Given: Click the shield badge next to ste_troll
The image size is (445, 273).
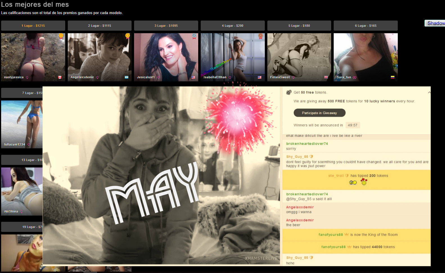Looking at the screenshot, I should pyautogui.click(x=347, y=176).
